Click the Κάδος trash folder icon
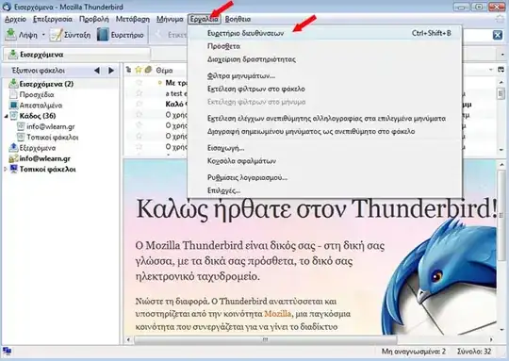 coord(14,116)
